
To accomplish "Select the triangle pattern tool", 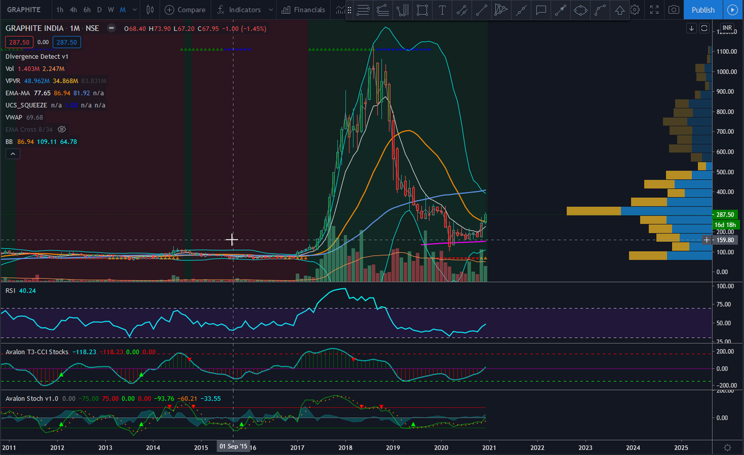I will pyautogui.click(x=501, y=10).
